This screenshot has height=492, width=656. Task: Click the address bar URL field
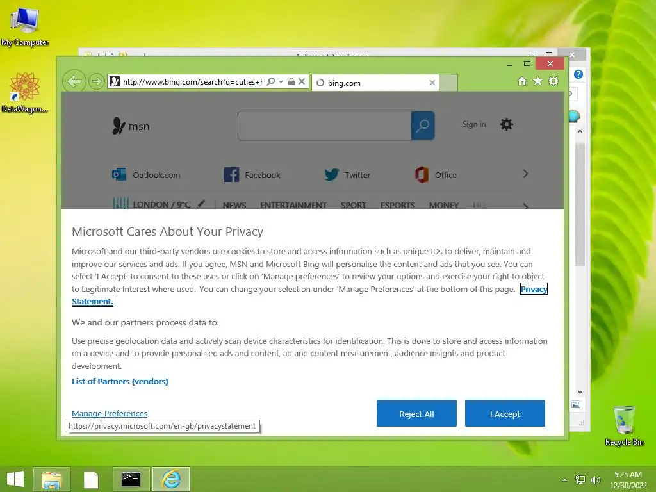(x=192, y=81)
